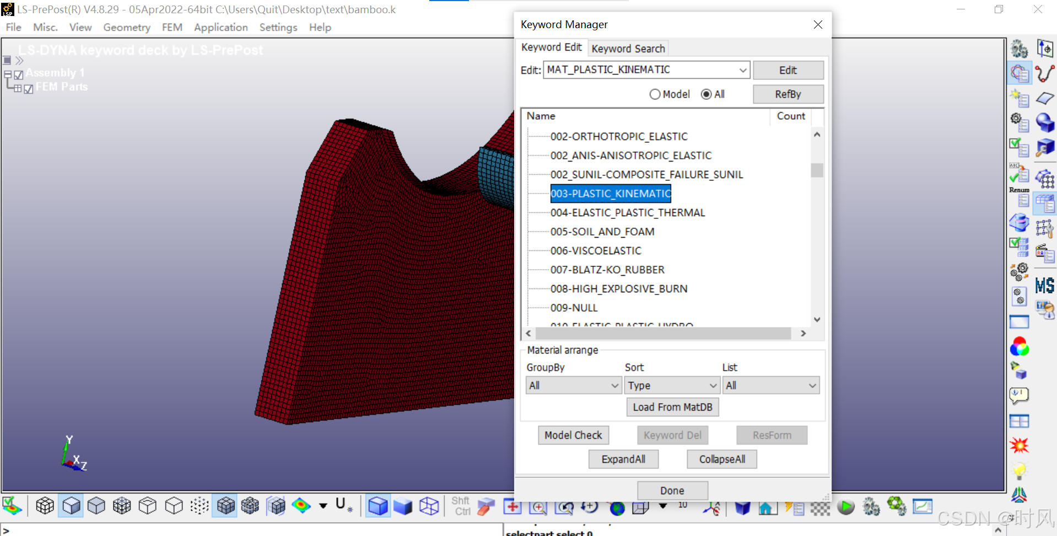Screen dimensions: 1057x536
Task: Click the light bulb icon
Action: tap(1020, 470)
